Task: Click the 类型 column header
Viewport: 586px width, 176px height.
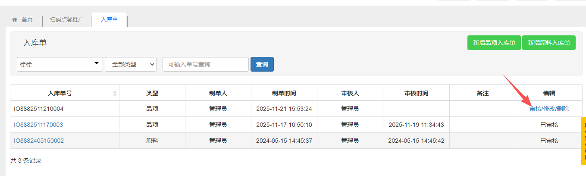Action: pyautogui.click(x=152, y=93)
